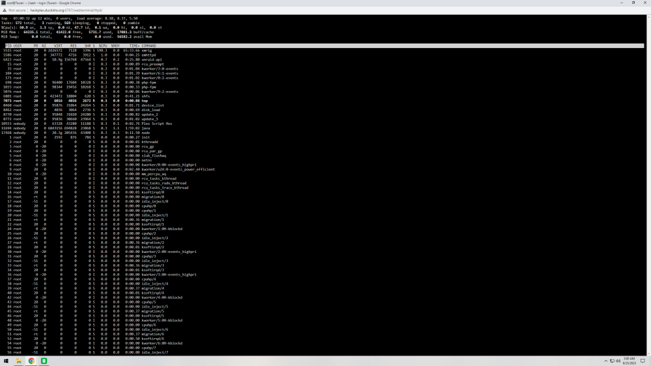Select the java process row
Screen dimensions: 651x366
pyautogui.click(x=76, y=128)
